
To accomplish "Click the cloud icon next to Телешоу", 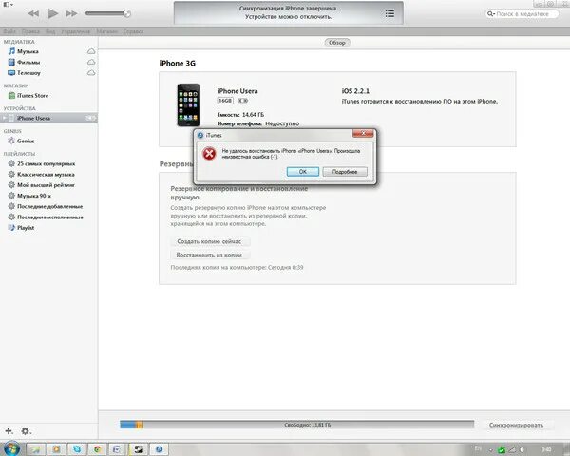I will pos(91,73).
